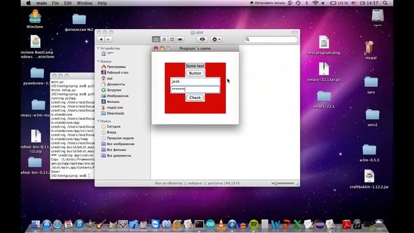The width and height of the screenshot is (414, 233).
Task: Click the Some text label
Action: pos(195,66)
